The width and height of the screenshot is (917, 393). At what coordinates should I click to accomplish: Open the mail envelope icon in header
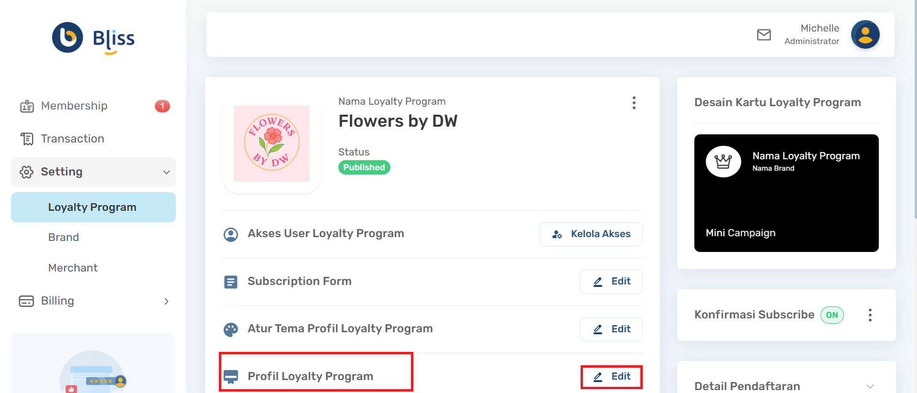coord(764,35)
